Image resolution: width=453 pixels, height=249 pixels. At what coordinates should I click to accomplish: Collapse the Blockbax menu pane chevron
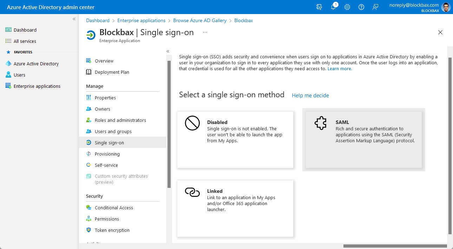click(x=168, y=51)
